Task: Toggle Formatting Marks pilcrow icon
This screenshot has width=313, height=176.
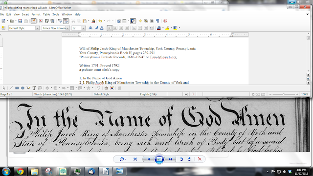Action: 157,21
